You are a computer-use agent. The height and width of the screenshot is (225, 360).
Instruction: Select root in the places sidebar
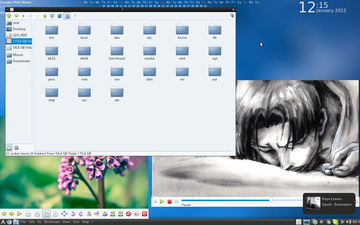[19, 23]
